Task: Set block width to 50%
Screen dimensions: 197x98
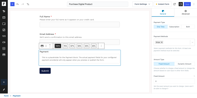Action: (x=79, y=46)
